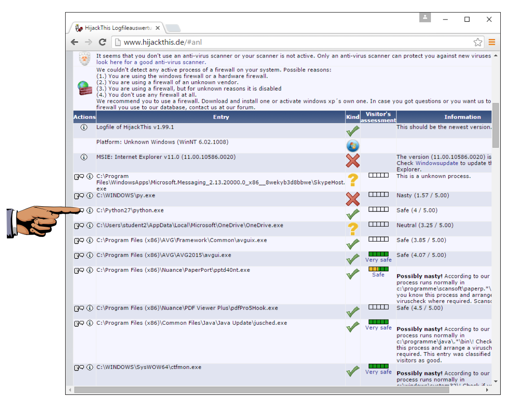The height and width of the screenshot is (407, 511).
Task: Click the 'Visitor's assessment' column header
Action: 378,117
